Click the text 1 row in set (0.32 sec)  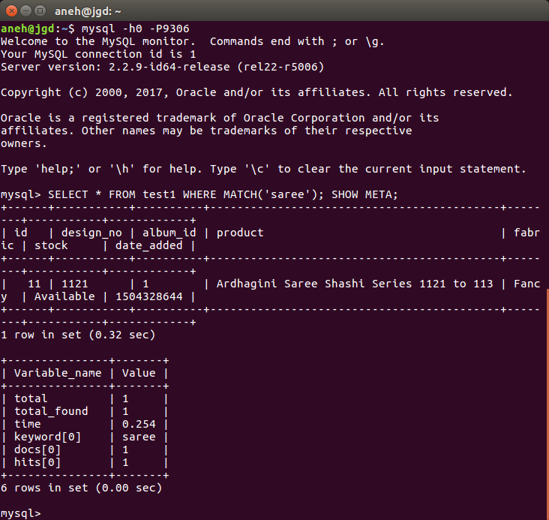78,335
